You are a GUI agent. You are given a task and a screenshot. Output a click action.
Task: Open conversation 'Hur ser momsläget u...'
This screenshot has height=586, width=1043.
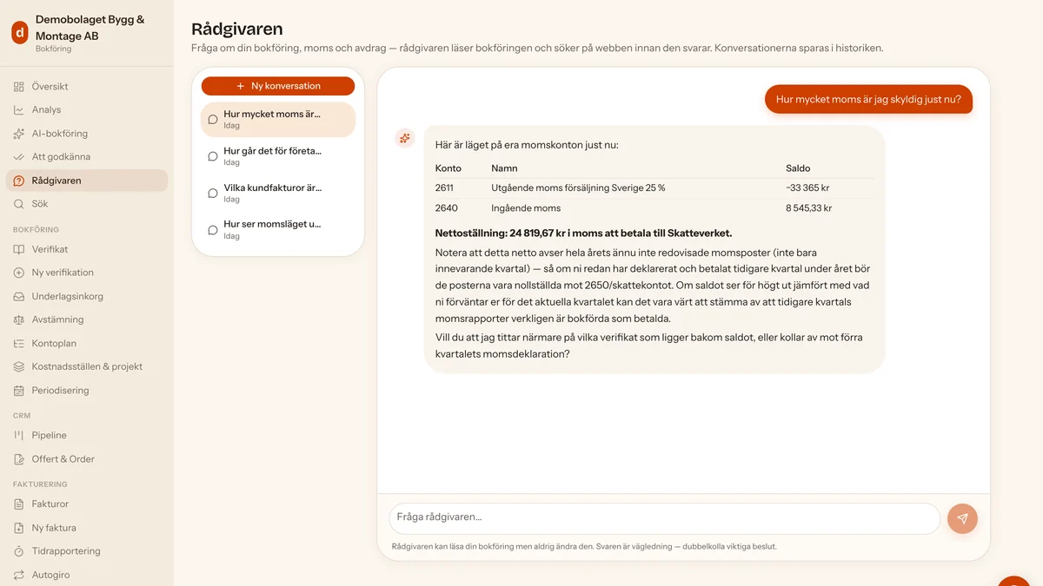(278, 230)
